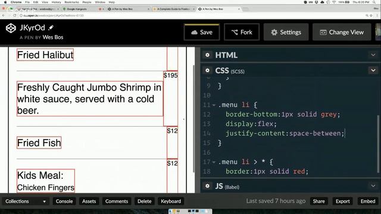Screen dimensions: 381x214
Task: Click the Kids Meal heading text
Action: pos(40,175)
